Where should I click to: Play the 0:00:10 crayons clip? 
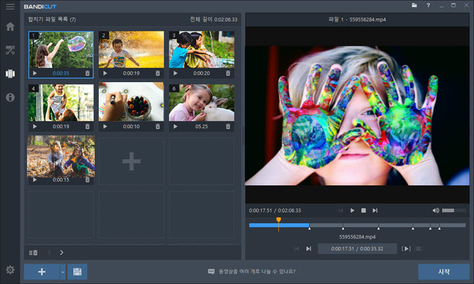(105, 126)
